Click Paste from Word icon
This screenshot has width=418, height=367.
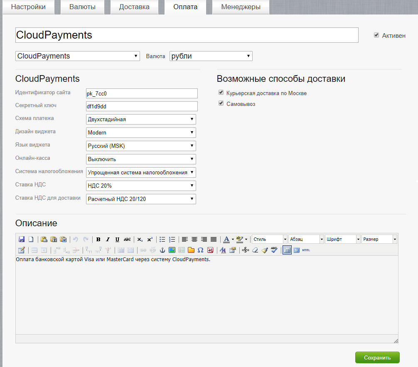[63, 239]
